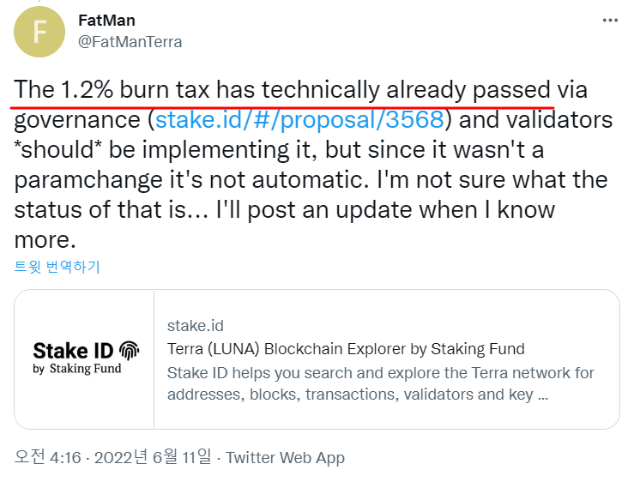Click the 'by Staking Fund' logo text
The image size is (634, 482).
tap(77, 369)
